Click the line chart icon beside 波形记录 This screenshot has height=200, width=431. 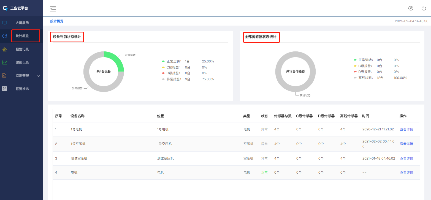(5, 62)
